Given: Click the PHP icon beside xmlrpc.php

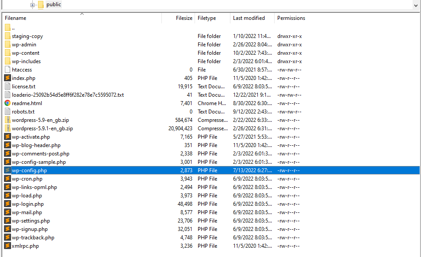Looking at the screenshot, I should 8,246.
